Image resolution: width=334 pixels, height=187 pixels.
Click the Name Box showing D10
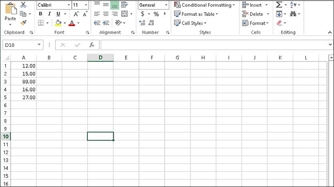click(x=23, y=45)
